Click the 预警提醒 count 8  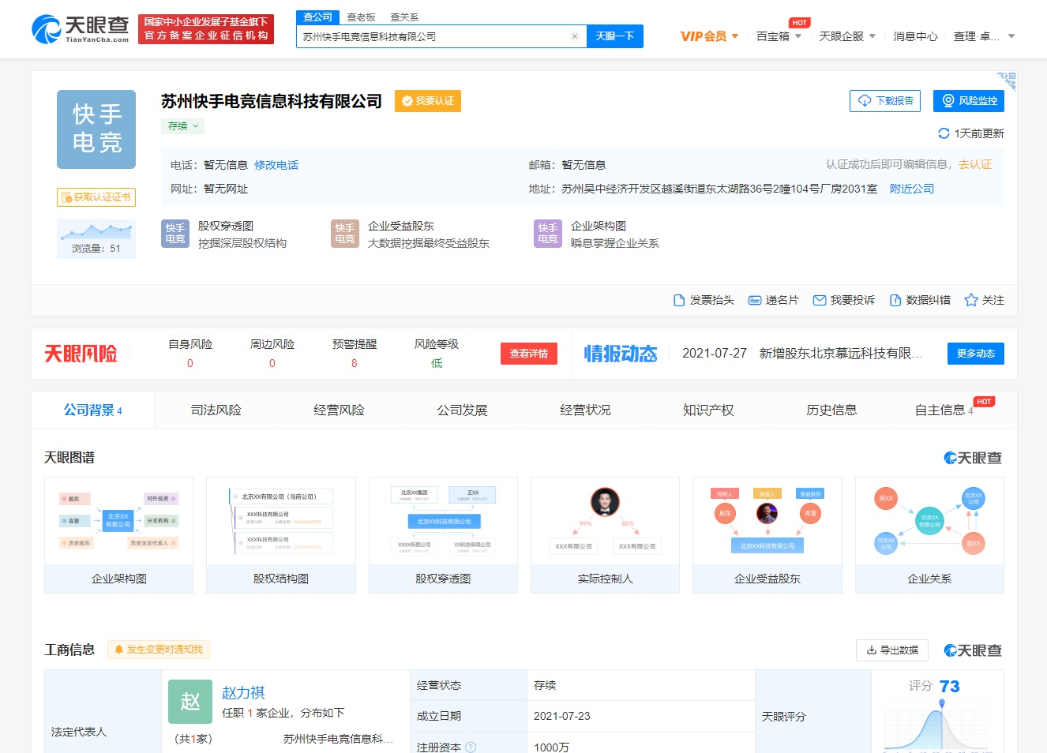click(x=355, y=363)
